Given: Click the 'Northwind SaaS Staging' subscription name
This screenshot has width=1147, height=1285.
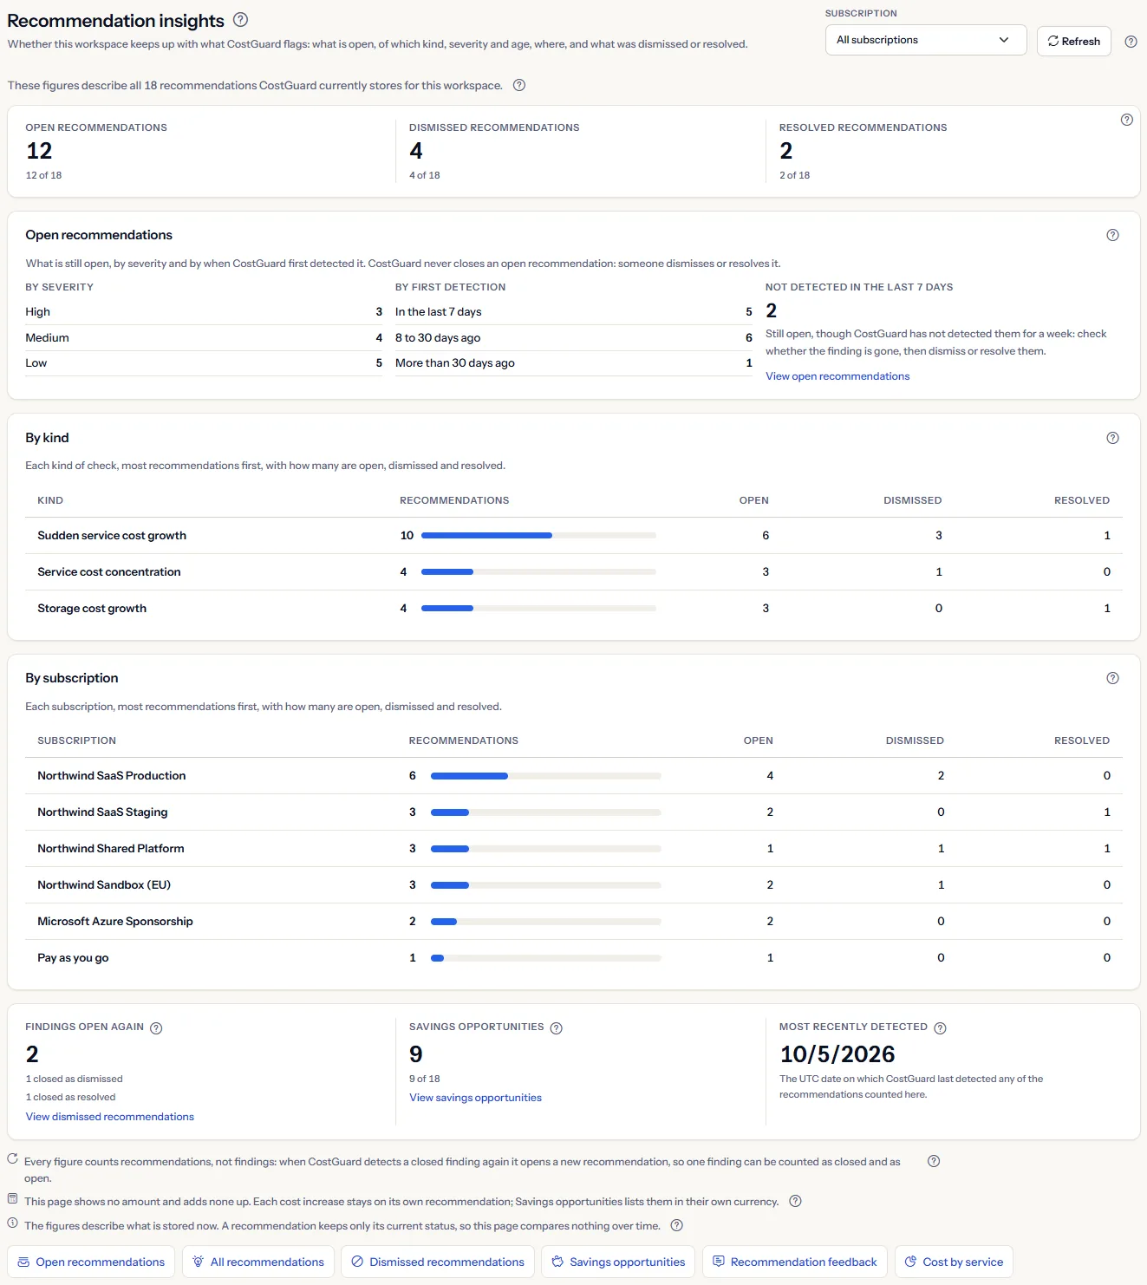Looking at the screenshot, I should [102, 812].
